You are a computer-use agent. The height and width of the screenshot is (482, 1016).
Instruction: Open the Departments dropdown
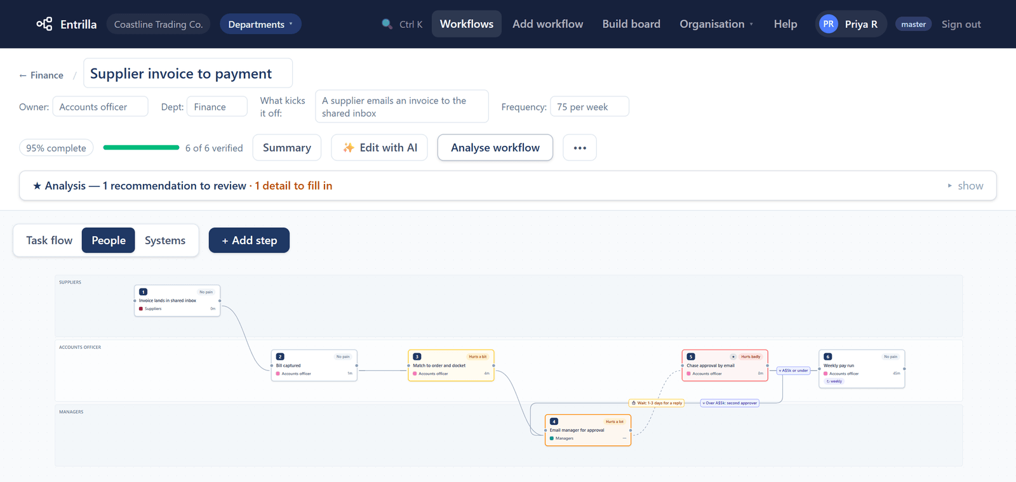260,24
